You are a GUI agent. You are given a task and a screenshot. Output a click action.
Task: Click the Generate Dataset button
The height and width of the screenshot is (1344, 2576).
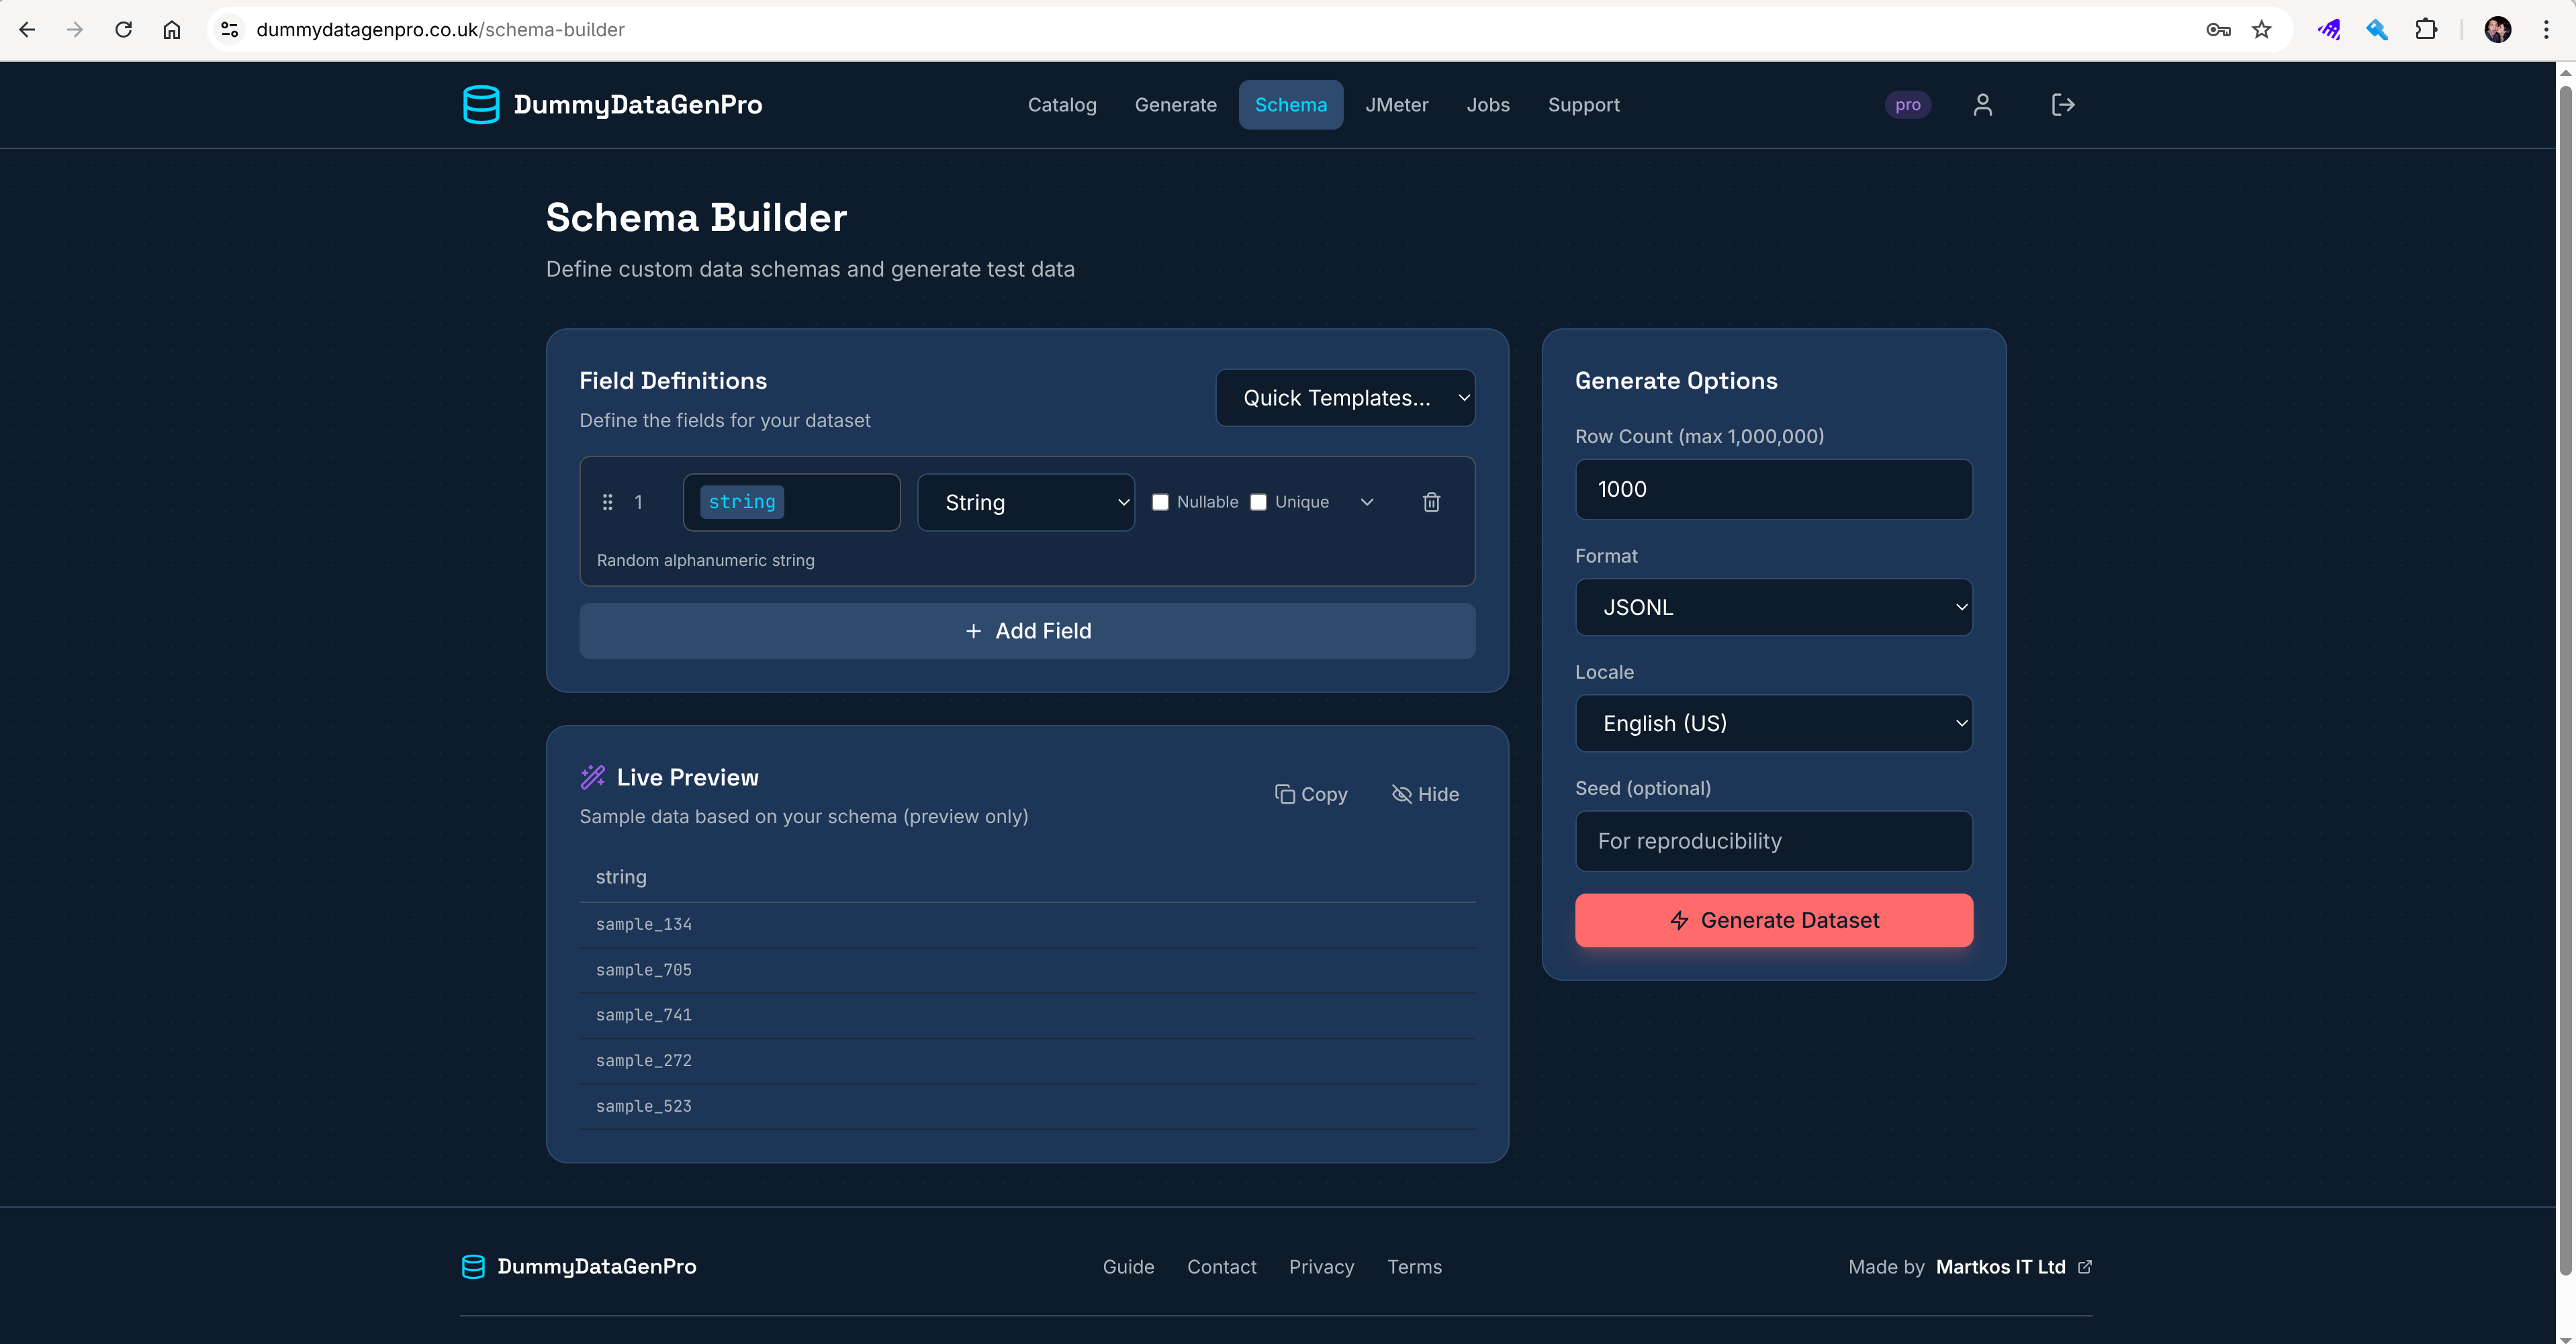click(1772, 920)
